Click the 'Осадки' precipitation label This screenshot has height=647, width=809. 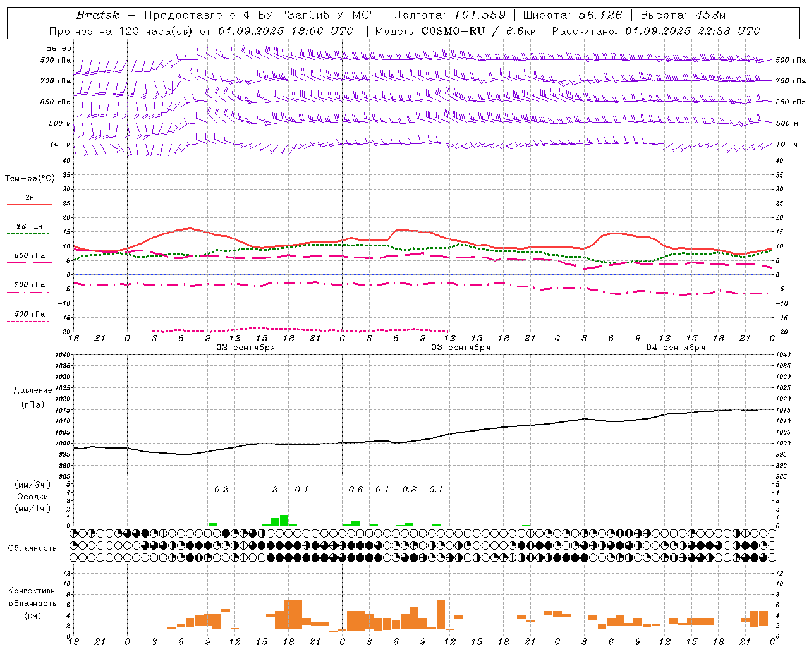point(32,497)
